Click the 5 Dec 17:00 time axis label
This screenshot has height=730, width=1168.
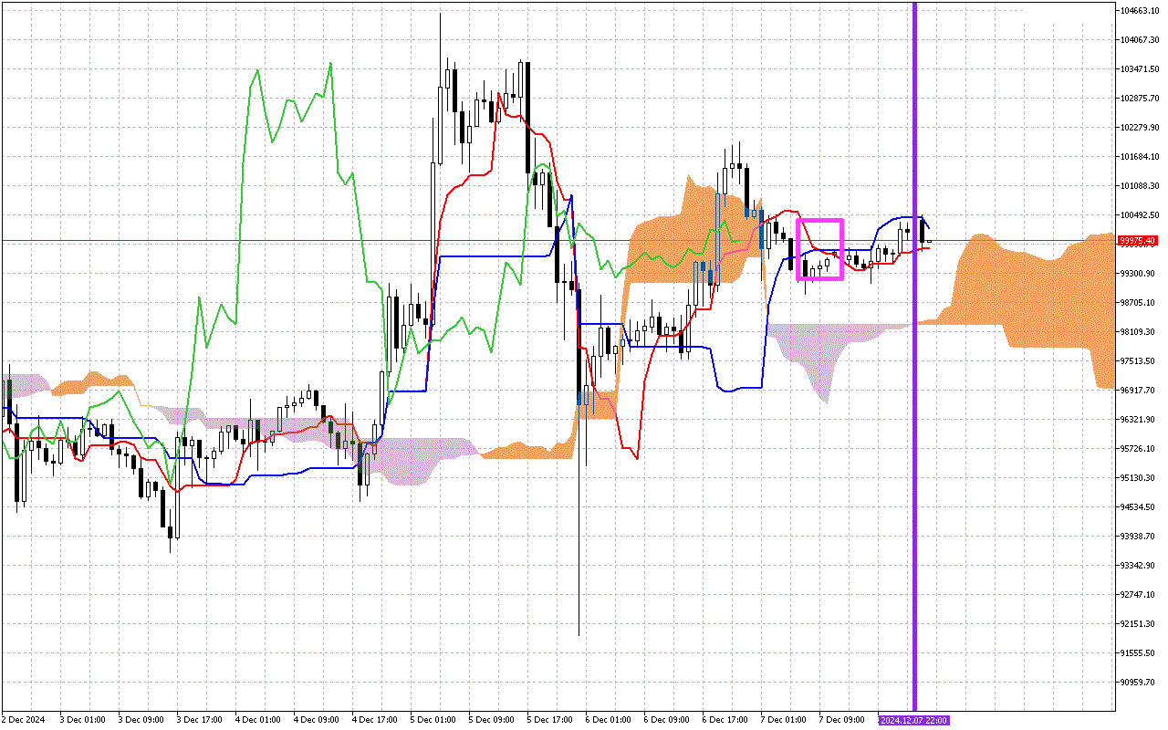(551, 720)
